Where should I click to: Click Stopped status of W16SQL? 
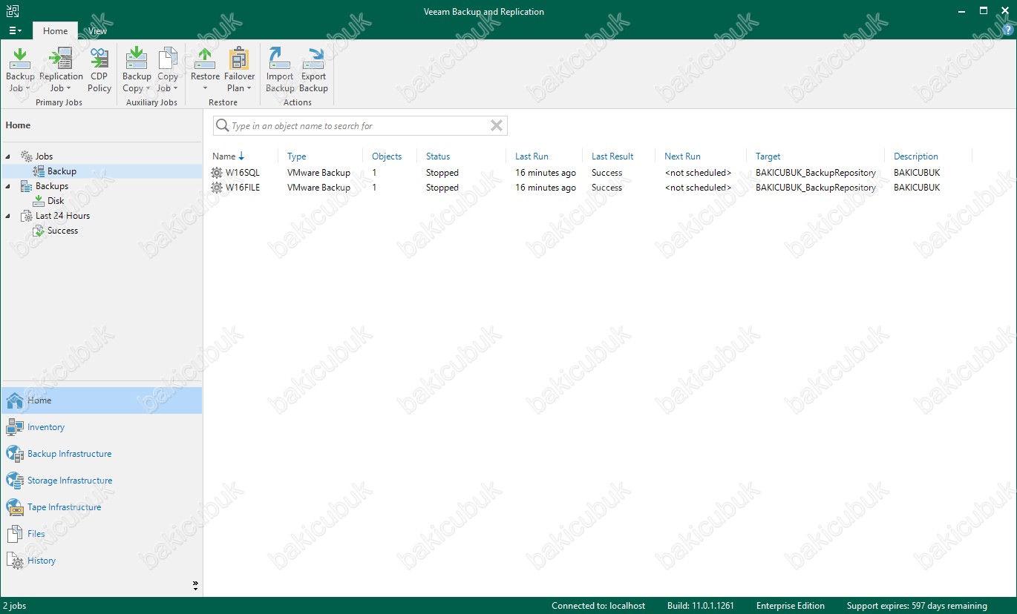coord(442,173)
